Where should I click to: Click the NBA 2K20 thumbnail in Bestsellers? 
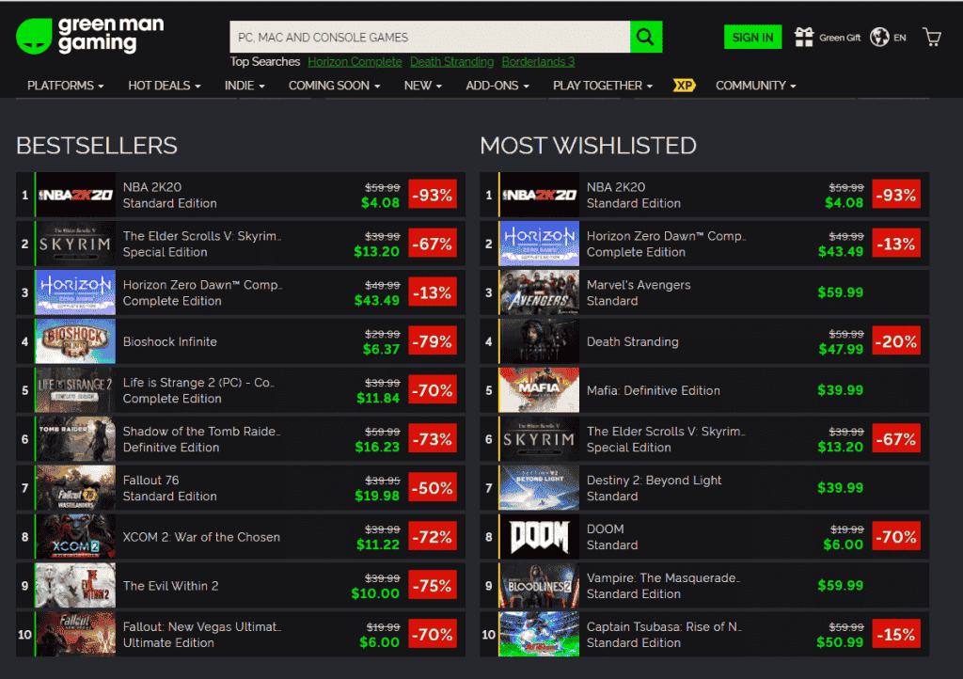point(75,195)
